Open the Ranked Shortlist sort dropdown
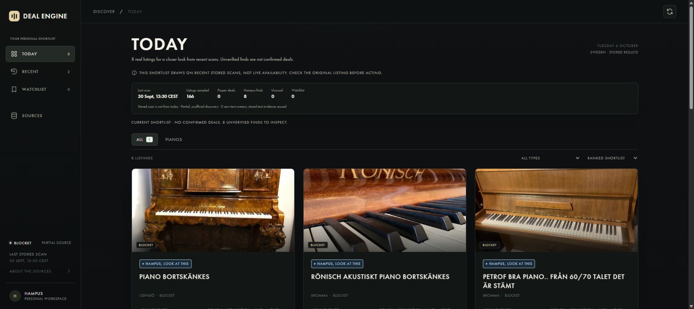 tap(612, 158)
